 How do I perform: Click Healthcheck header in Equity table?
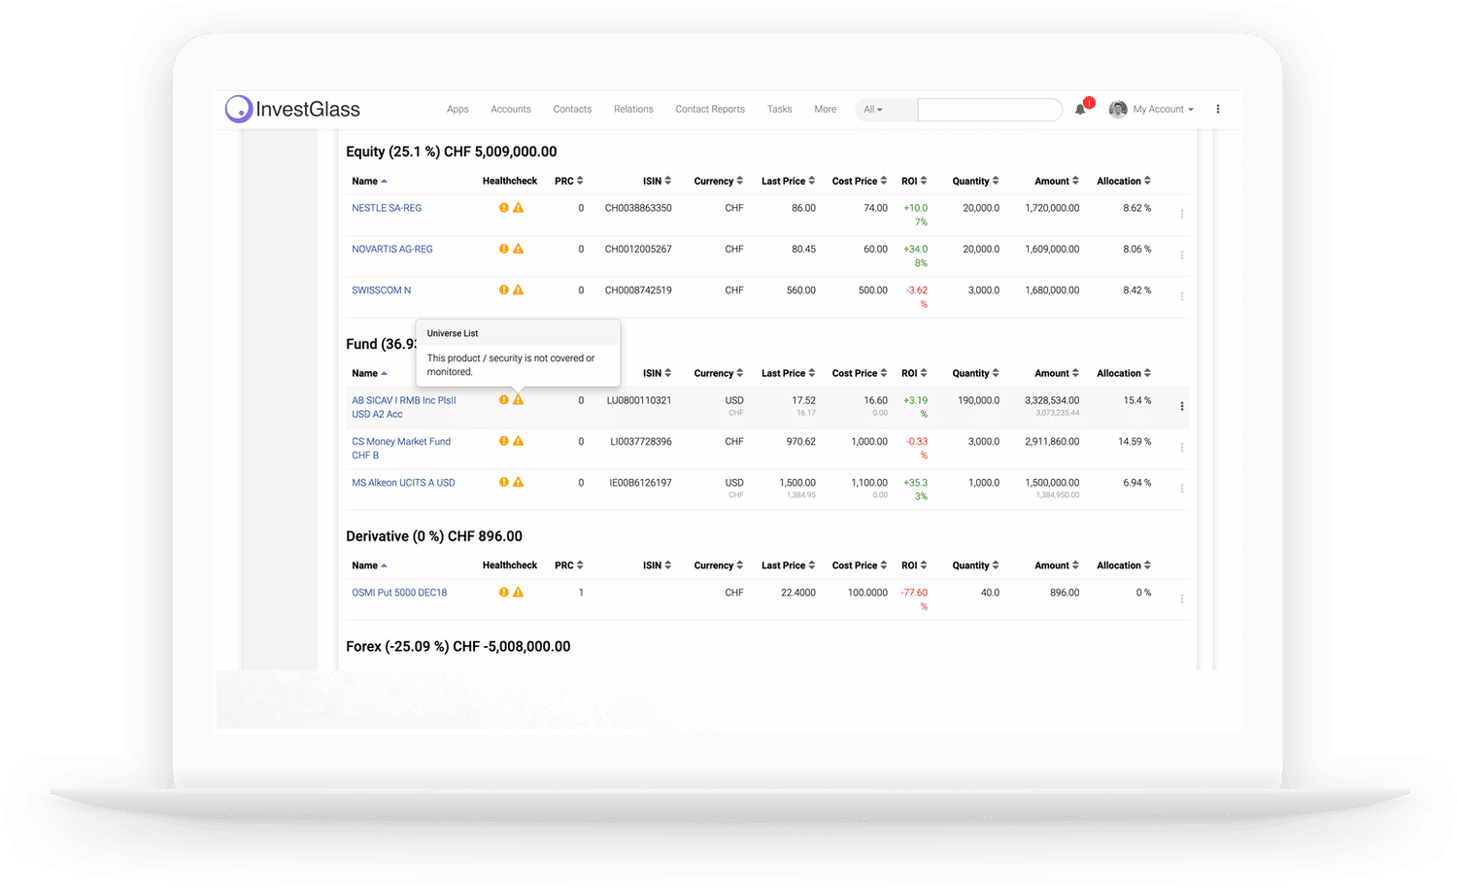pyautogui.click(x=510, y=181)
